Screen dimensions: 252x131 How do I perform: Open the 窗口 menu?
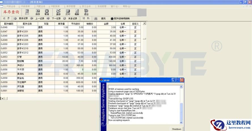[115, 6]
